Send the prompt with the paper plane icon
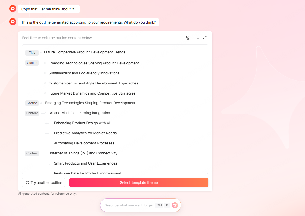This screenshot has height=216, width=305. point(175,205)
